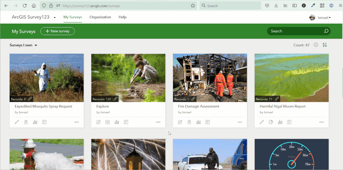Open the burned house Fire Damage thumbnail

(210, 78)
